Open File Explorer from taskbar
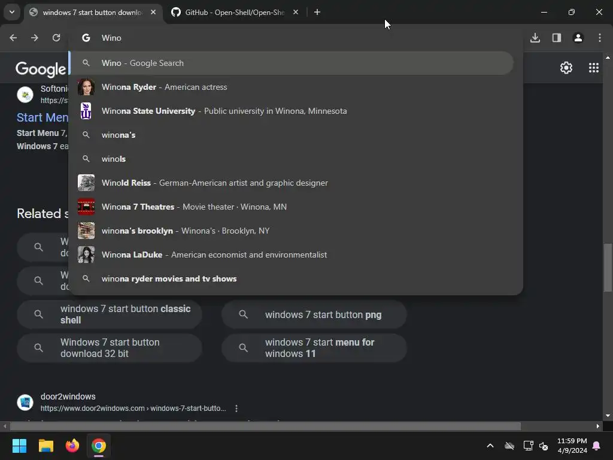Viewport: 613px width, 460px height. point(45,446)
